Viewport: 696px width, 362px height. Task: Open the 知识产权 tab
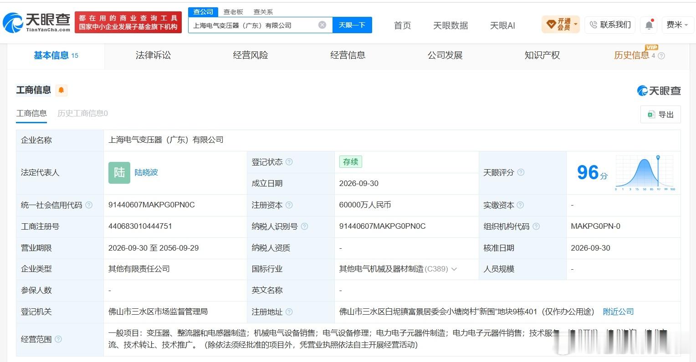pyautogui.click(x=542, y=55)
